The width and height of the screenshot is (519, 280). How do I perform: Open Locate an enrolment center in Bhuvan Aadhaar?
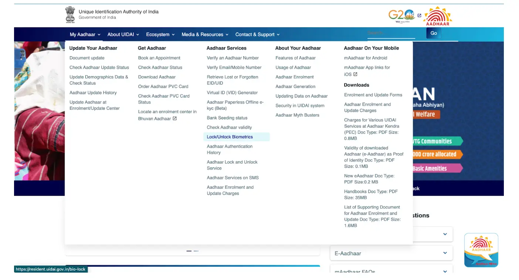[x=167, y=115]
